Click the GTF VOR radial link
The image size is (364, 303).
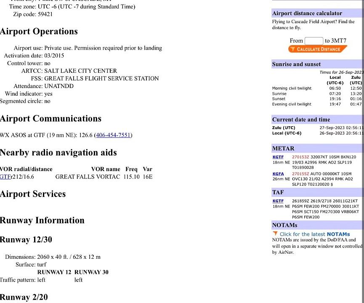point(5,177)
